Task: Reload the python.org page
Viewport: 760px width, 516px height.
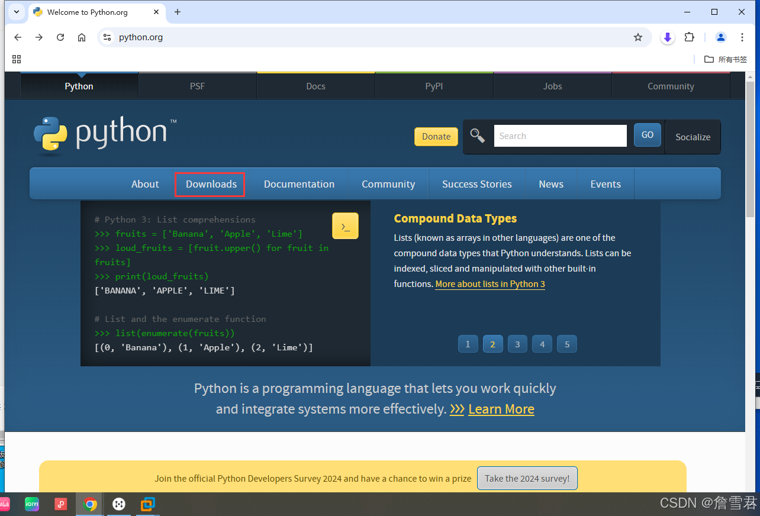Action: point(60,37)
